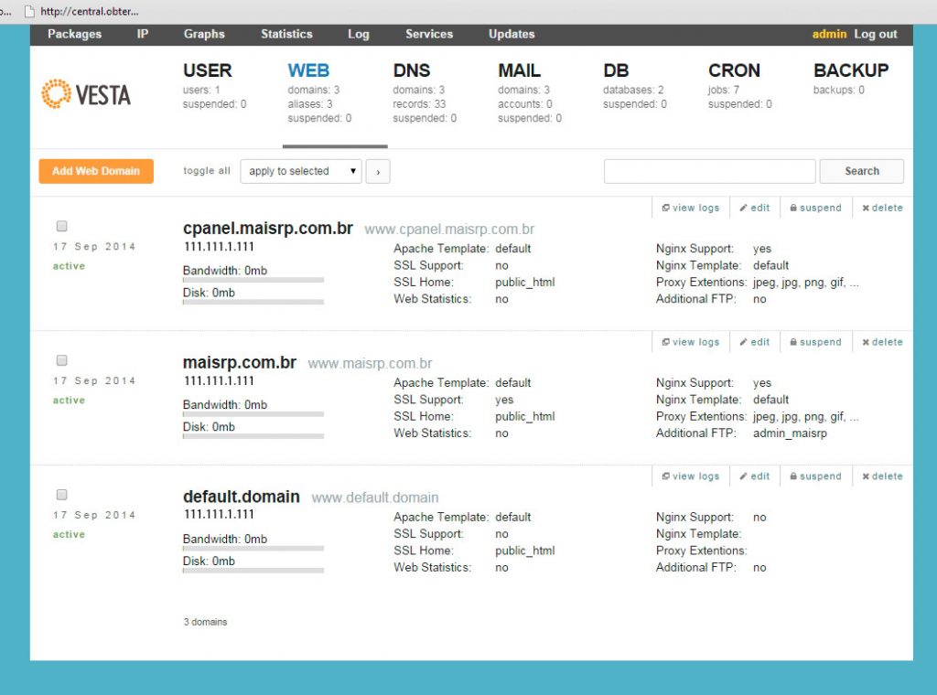Screen dimensions: 937x695
Task: Click edit pencil icon for default.domain
Action: click(x=744, y=477)
